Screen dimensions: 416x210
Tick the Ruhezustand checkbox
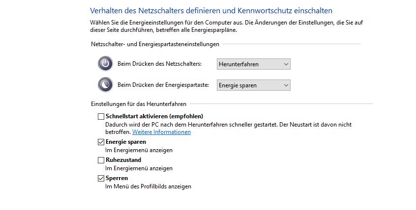101,160
